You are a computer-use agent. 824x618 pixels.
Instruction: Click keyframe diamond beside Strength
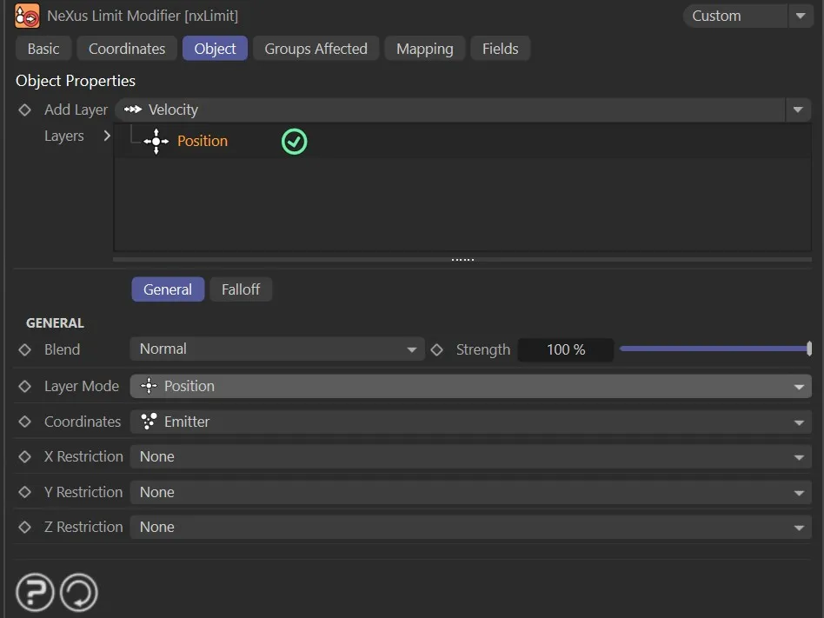[437, 349]
